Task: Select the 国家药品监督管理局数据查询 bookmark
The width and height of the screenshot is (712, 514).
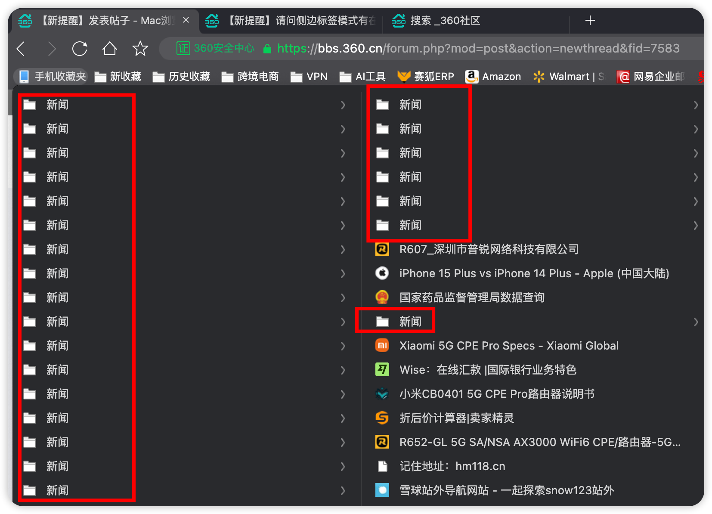Action: click(x=472, y=297)
